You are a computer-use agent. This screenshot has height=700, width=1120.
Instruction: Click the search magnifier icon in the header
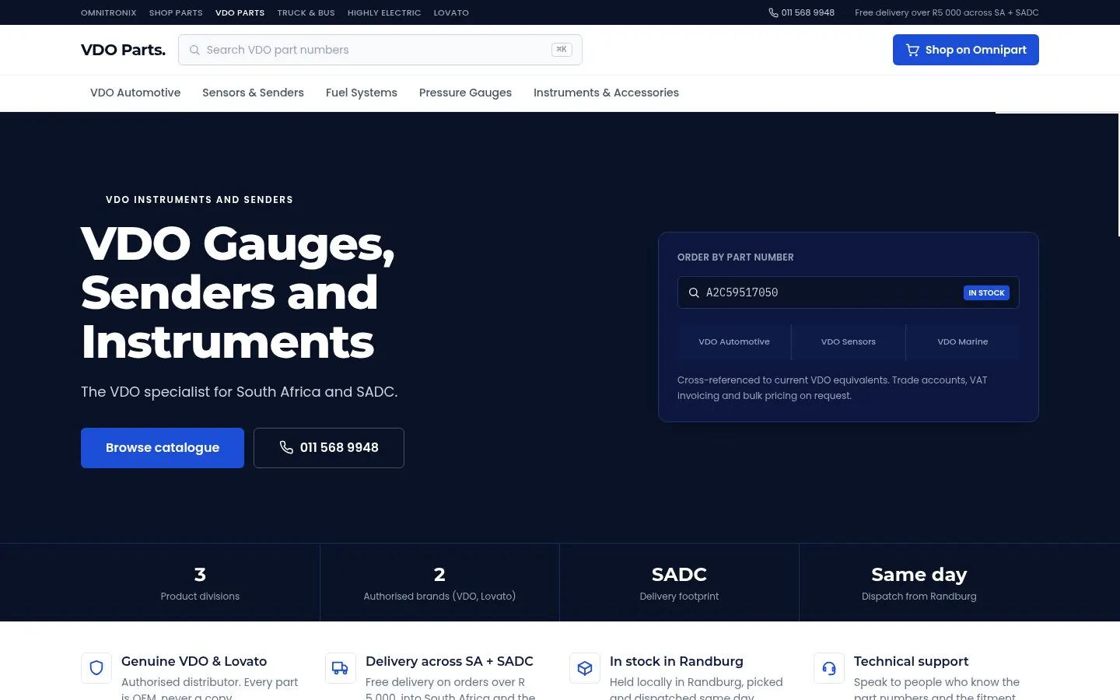[194, 50]
